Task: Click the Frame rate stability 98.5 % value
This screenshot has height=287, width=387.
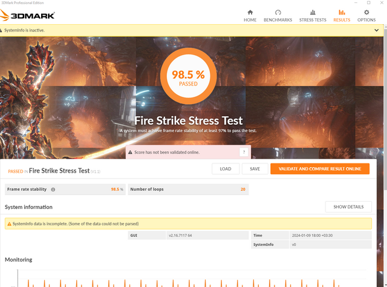Action: coord(117,190)
